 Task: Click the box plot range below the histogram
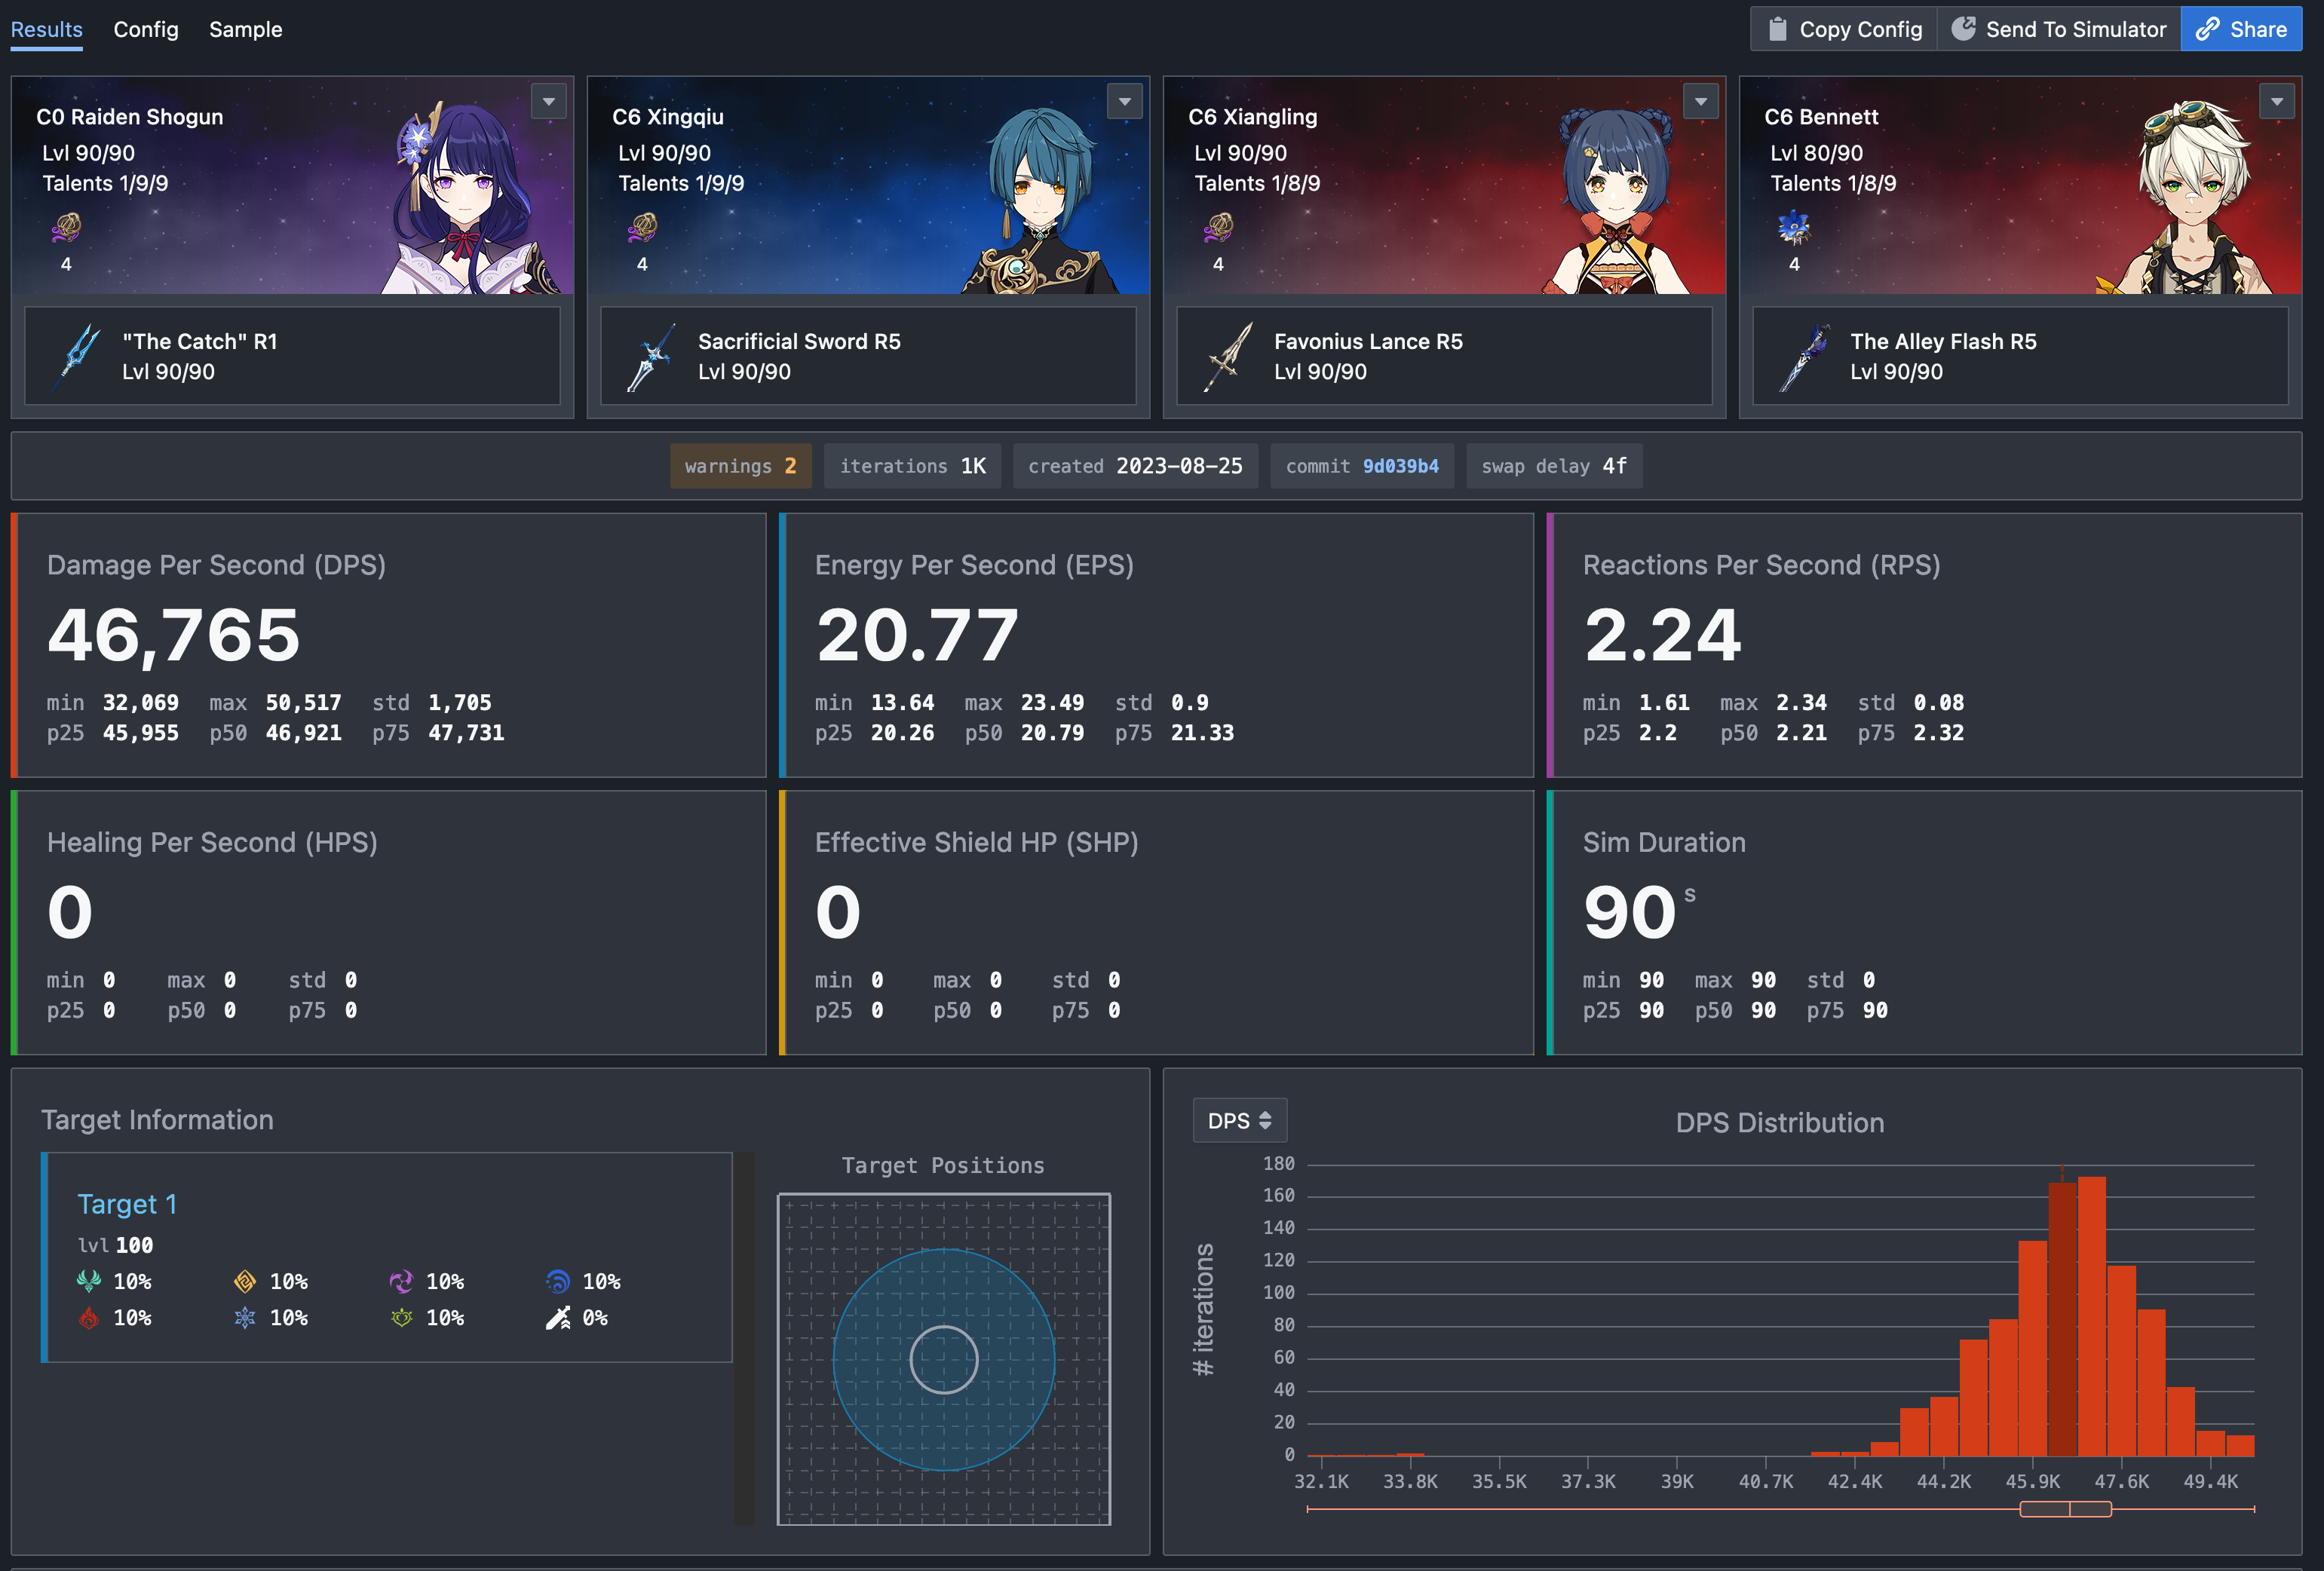click(2065, 1509)
